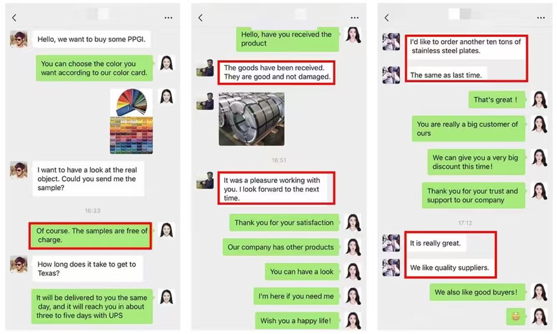View the steel coils photo

click(x=252, y=119)
